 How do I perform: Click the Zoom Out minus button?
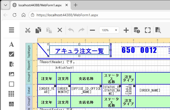tap(92, 30)
